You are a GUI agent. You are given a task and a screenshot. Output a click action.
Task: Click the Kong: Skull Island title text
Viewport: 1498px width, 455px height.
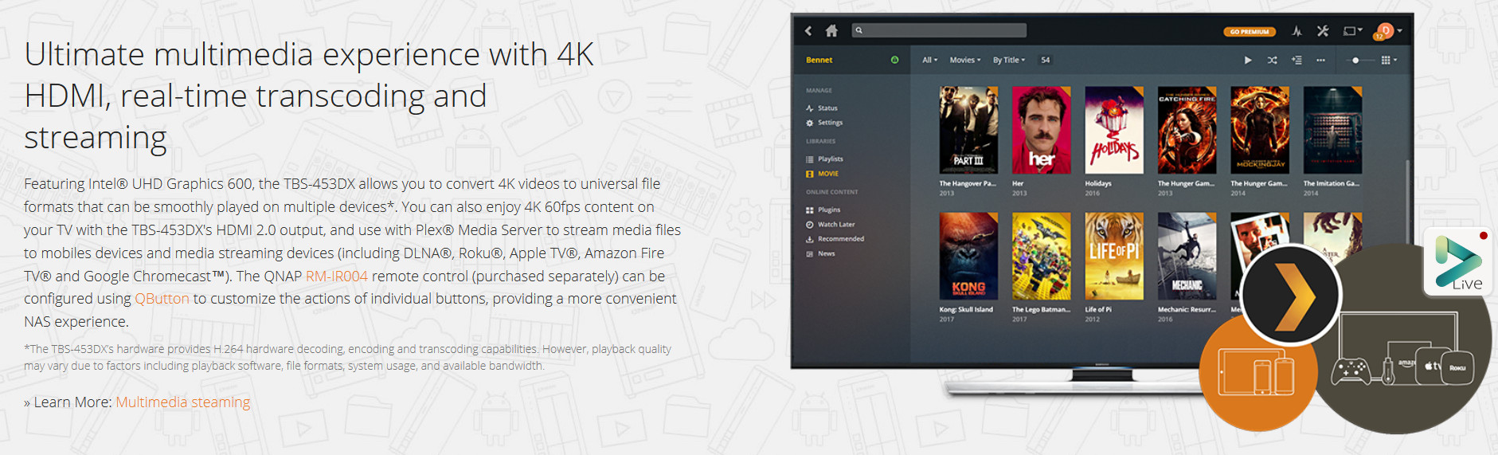[x=966, y=310]
